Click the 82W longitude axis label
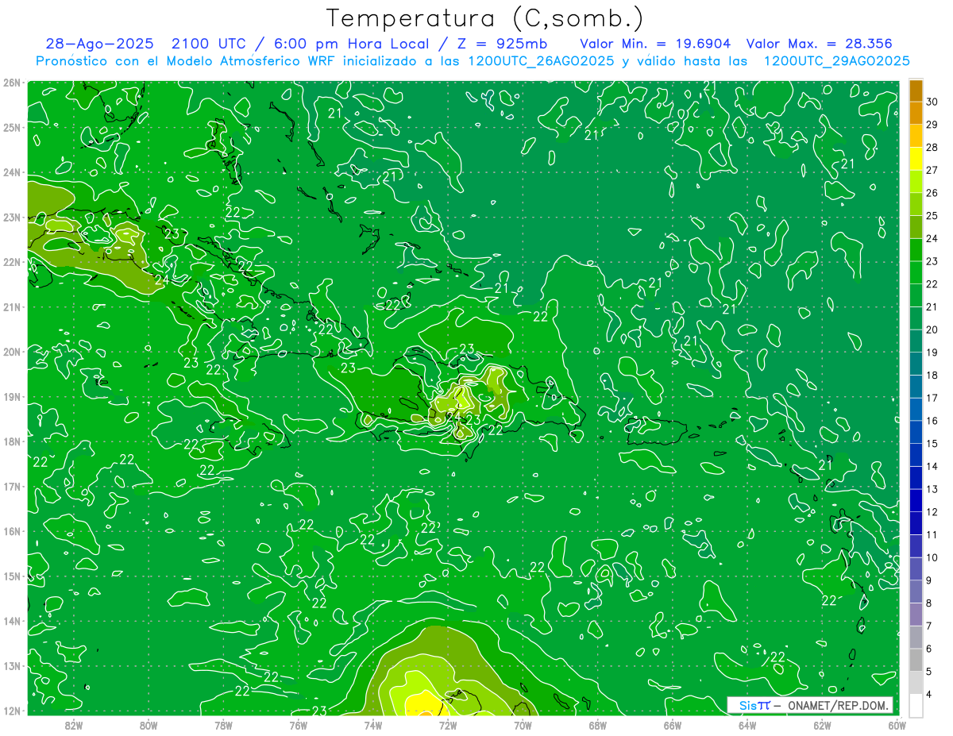Screen dimensions: 953x736 point(74,725)
